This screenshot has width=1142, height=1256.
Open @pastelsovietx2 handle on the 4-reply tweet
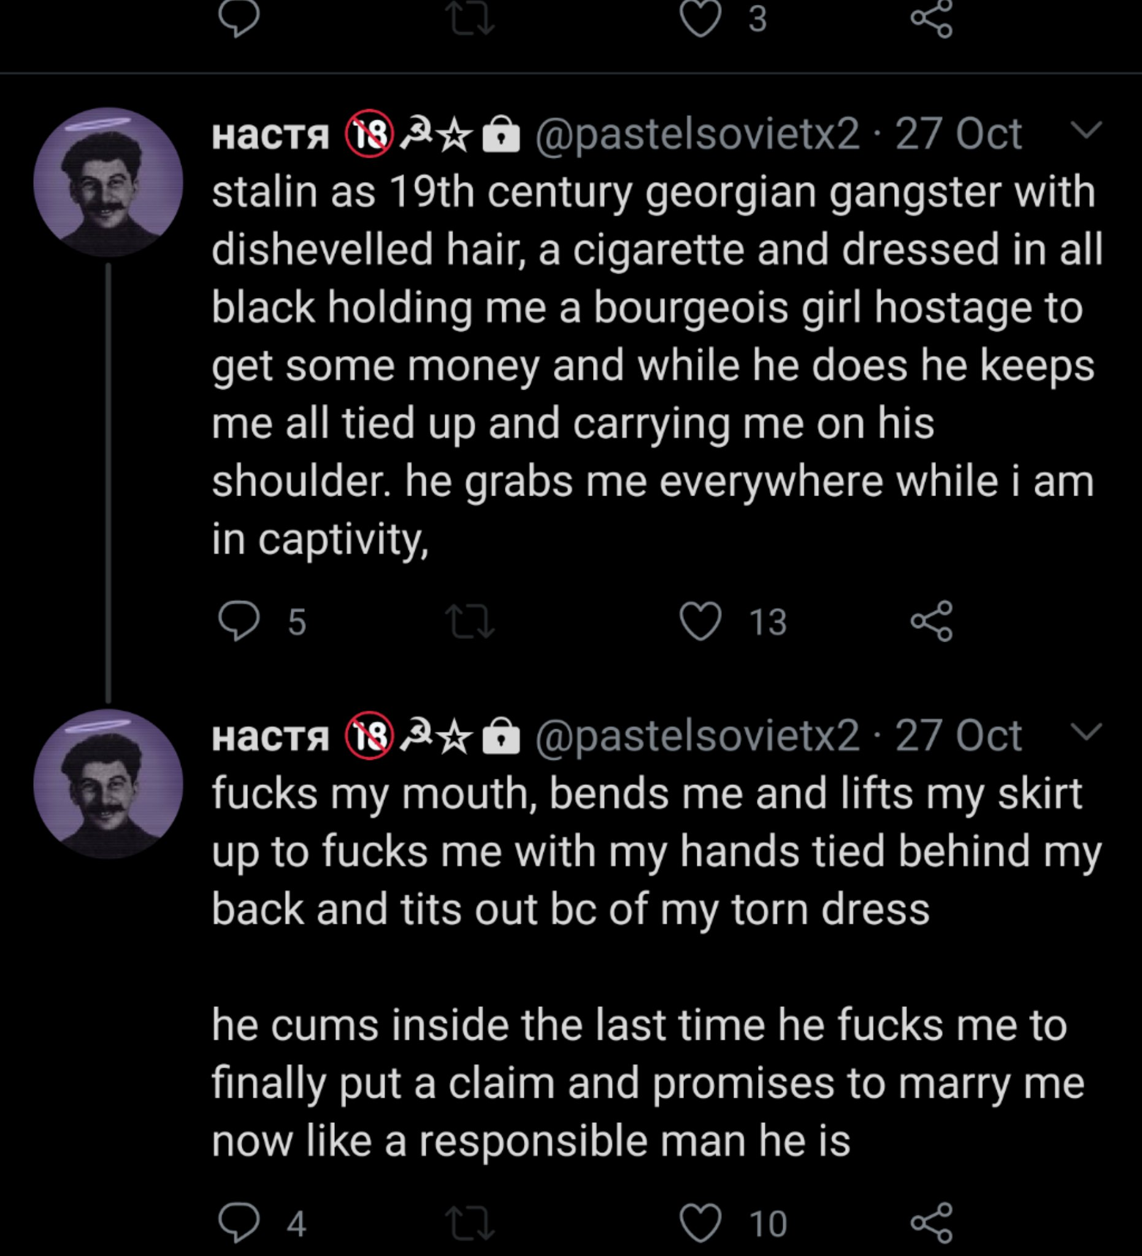(x=698, y=736)
